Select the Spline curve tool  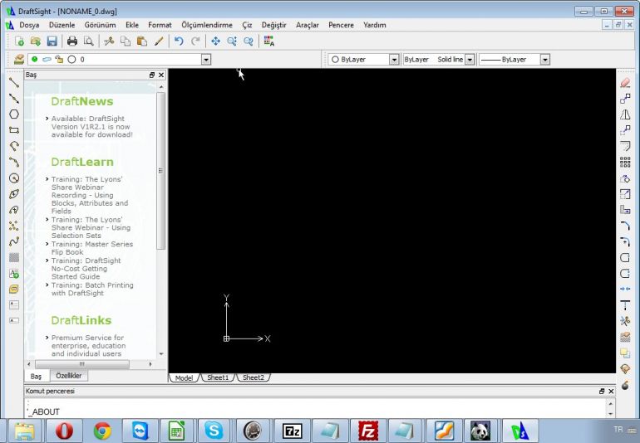pos(14,241)
